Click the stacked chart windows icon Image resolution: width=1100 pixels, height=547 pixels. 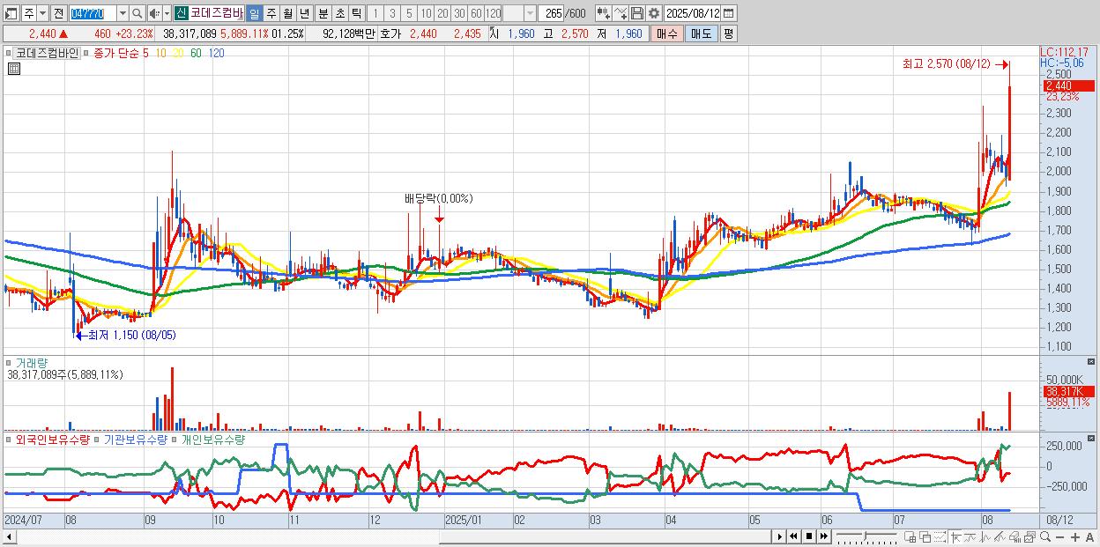1029,537
